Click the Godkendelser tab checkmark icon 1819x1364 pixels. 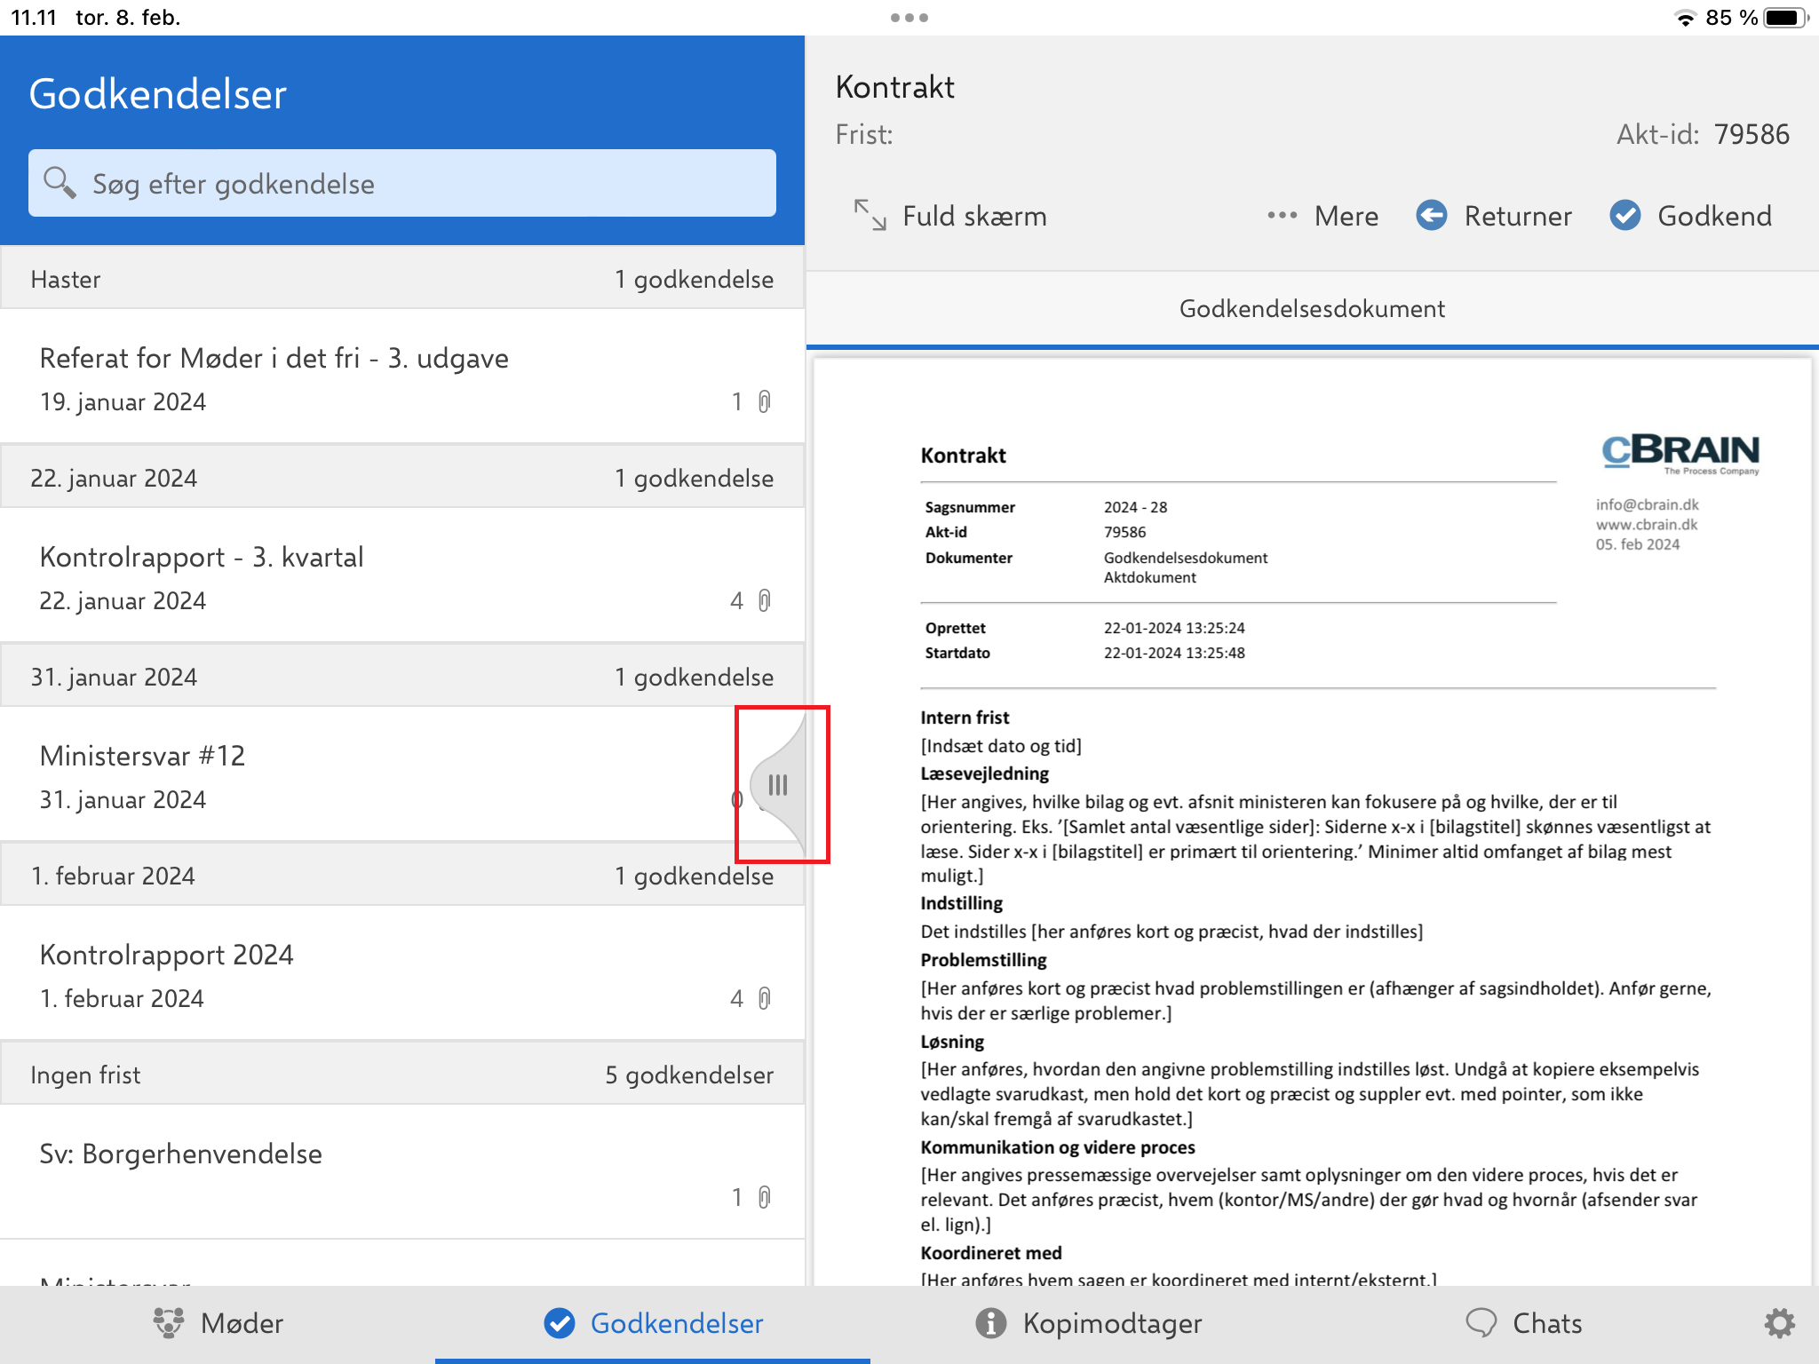[560, 1322]
